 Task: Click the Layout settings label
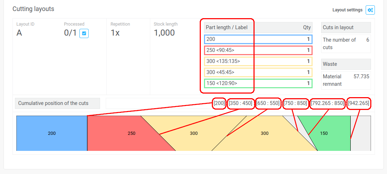click(x=347, y=10)
